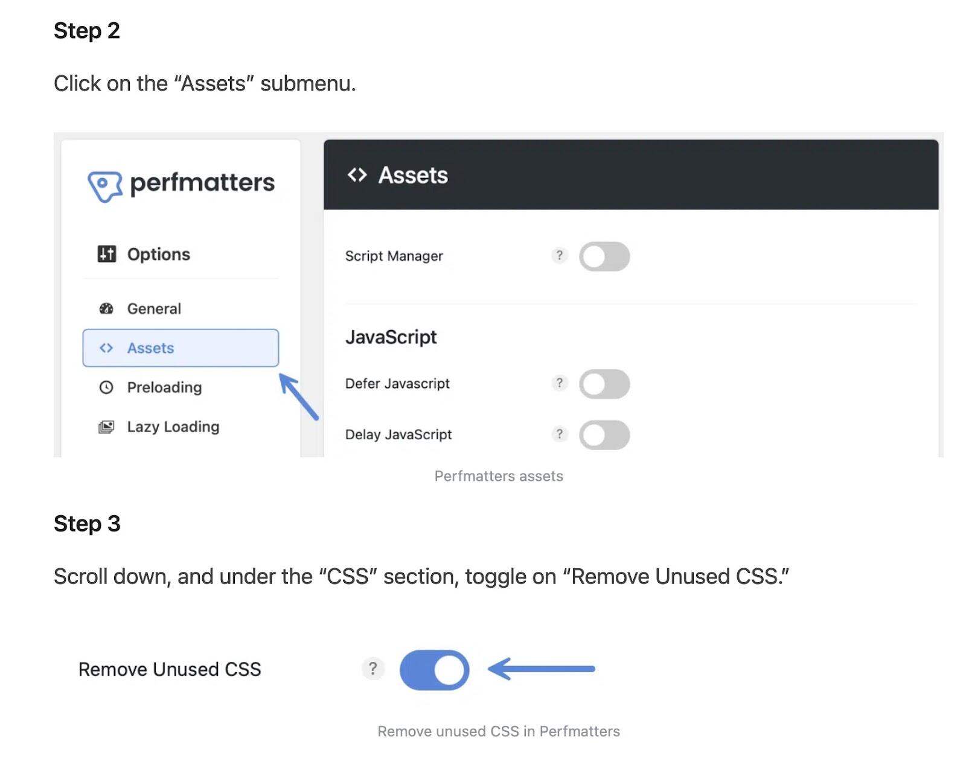This screenshot has width=966, height=759.
Task: Click the Lazy Loading images icon
Action: point(106,427)
